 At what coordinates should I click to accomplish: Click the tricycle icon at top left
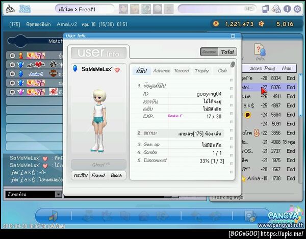point(10,9)
